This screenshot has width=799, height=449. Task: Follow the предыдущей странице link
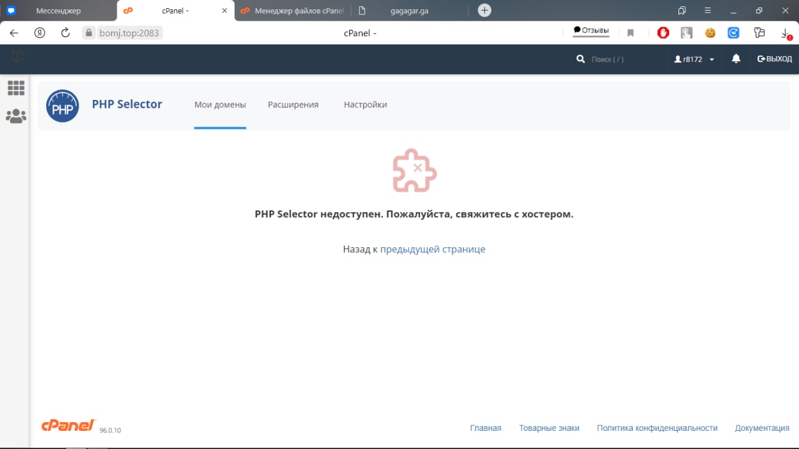point(433,249)
